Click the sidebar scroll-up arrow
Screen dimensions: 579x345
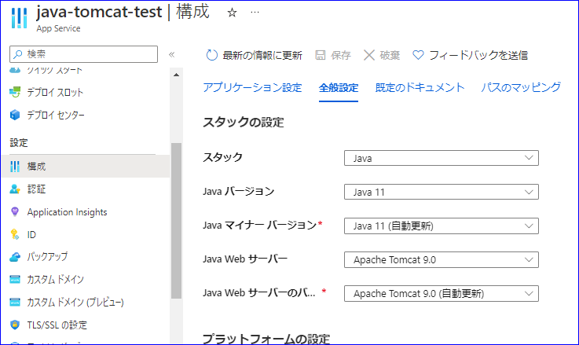point(177,75)
